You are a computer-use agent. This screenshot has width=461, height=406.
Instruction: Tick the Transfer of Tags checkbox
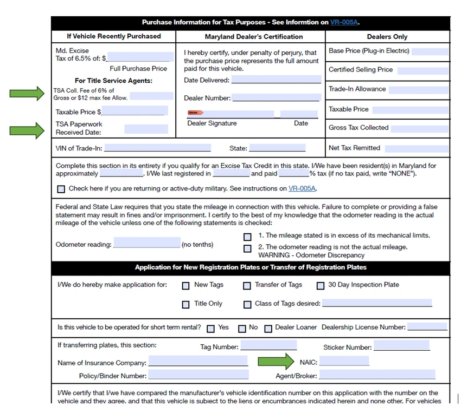247,286
